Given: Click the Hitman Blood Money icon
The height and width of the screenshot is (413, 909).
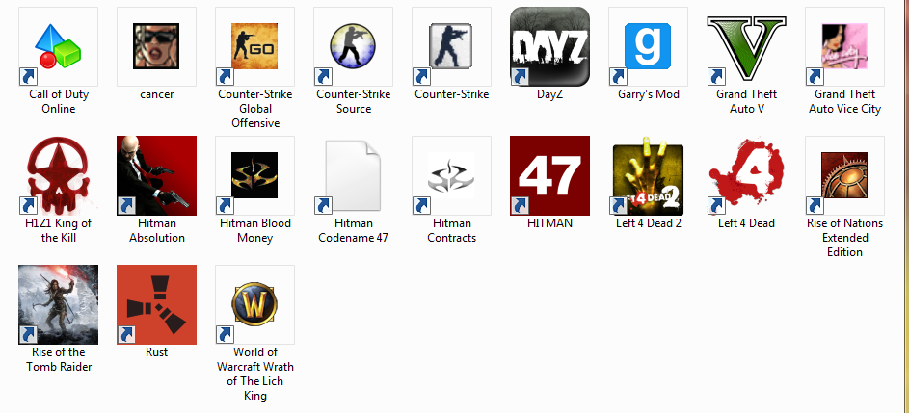Looking at the screenshot, I should coord(255,175).
